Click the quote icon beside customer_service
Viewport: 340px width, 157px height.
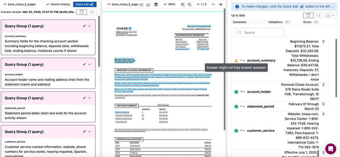click(x=242, y=131)
